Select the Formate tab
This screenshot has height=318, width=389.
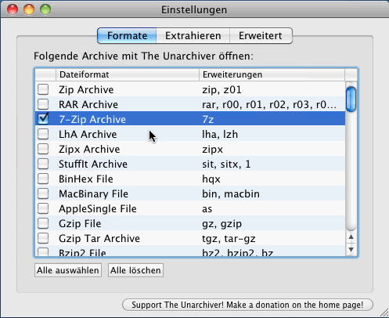point(127,36)
